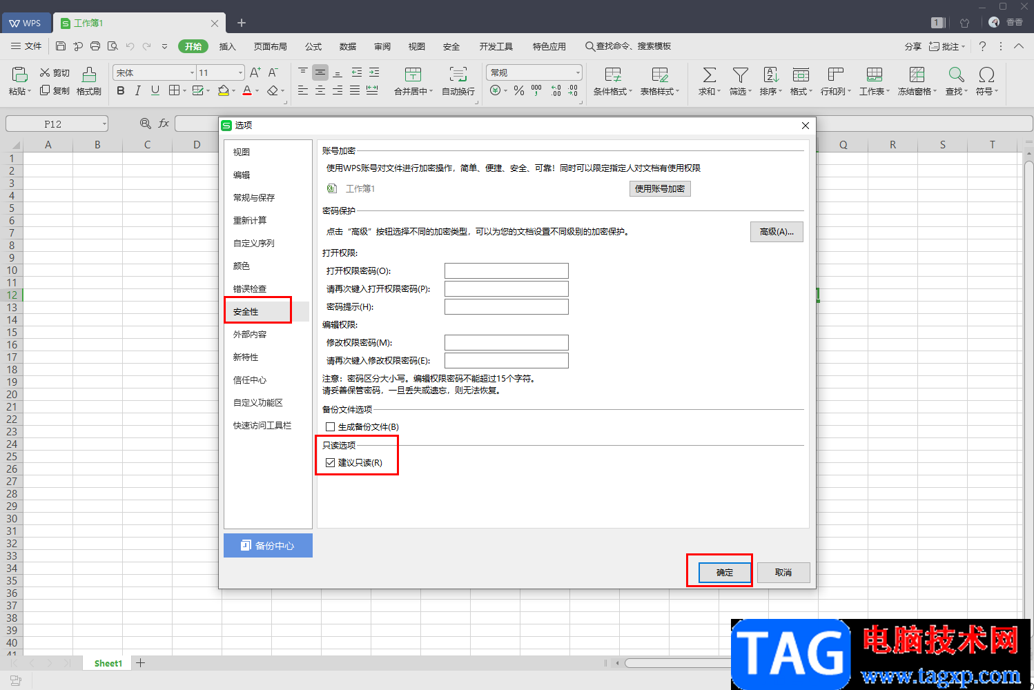Expand the font color dropdown arrow

click(257, 90)
